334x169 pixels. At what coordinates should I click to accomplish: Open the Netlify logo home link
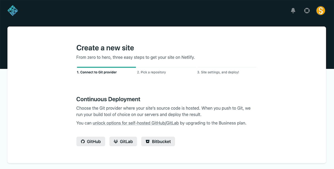click(x=13, y=10)
